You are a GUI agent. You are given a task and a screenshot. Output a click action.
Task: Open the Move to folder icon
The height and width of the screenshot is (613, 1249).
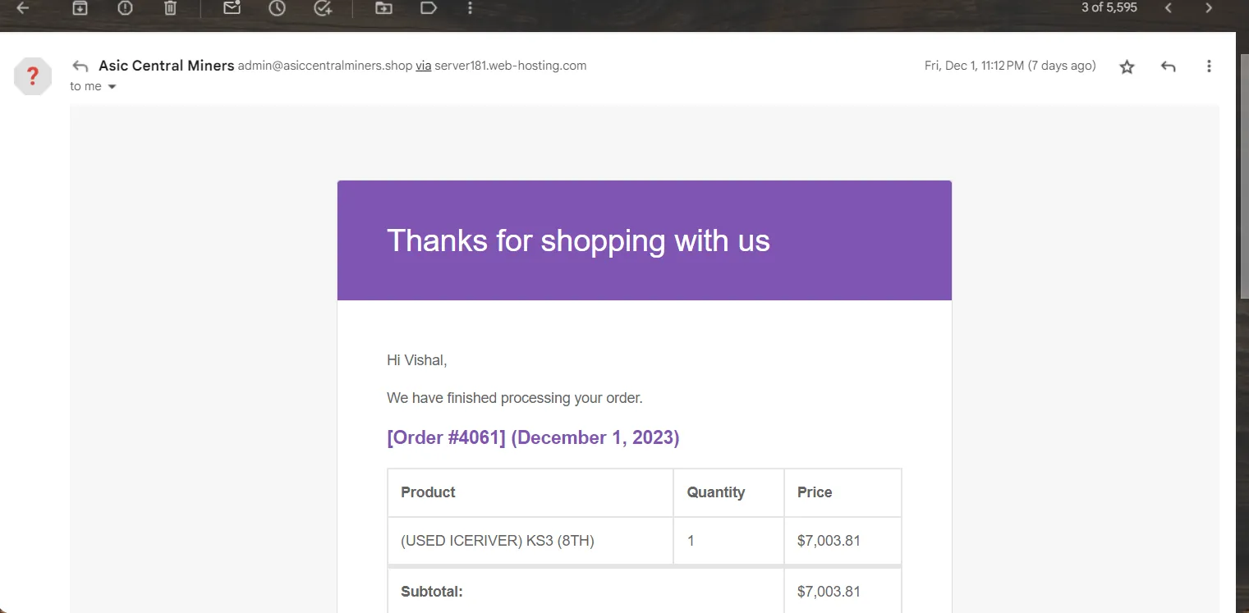click(x=383, y=8)
